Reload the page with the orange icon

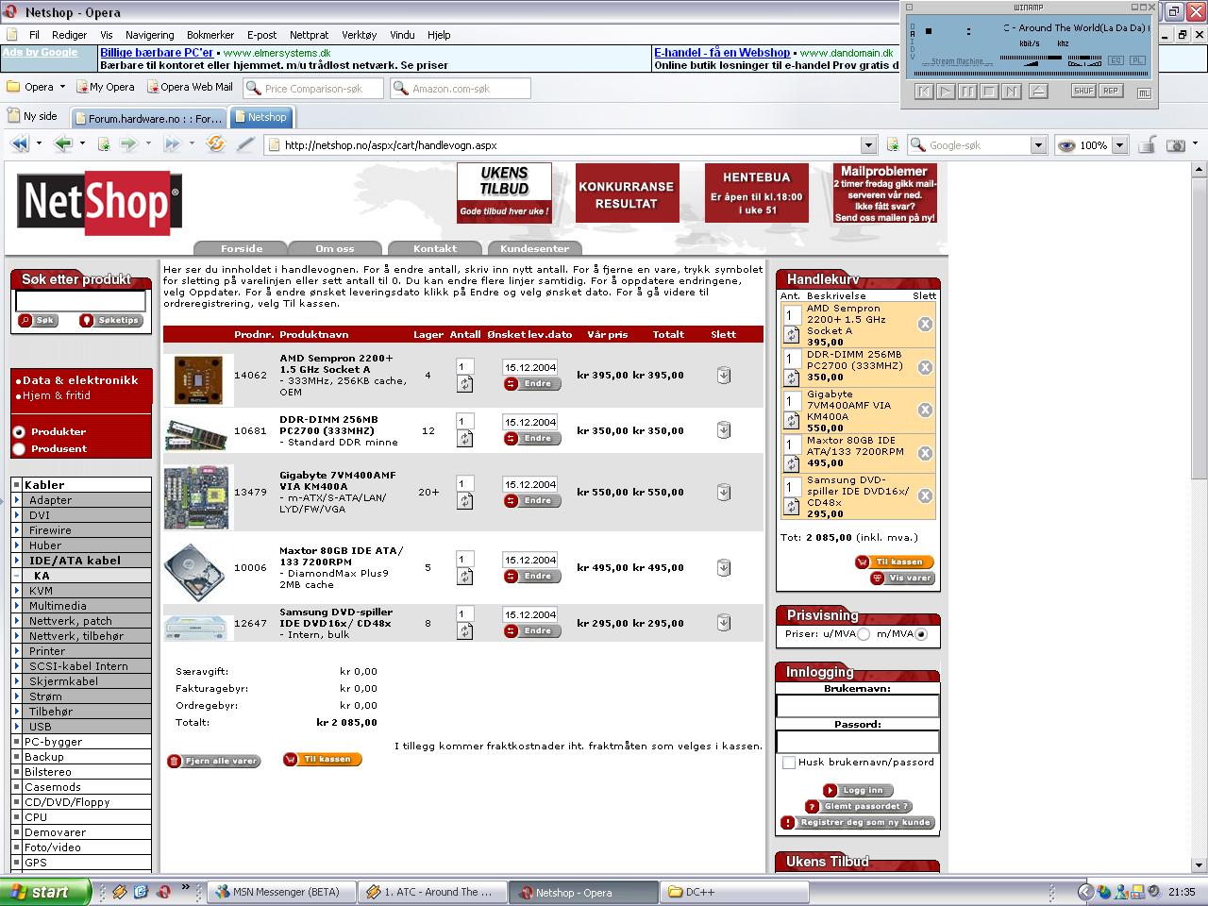(216, 144)
